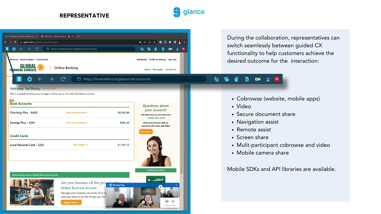
Task: Enable remote control mouse icon in enlarged toolbar
Action: pyautogui.click(x=236, y=79)
